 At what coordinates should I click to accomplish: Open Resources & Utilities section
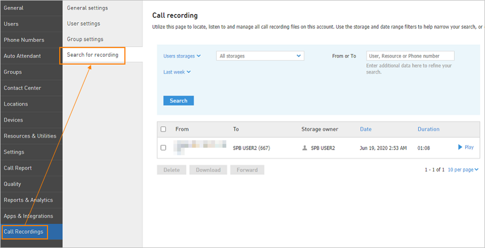pyautogui.click(x=31, y=136)
